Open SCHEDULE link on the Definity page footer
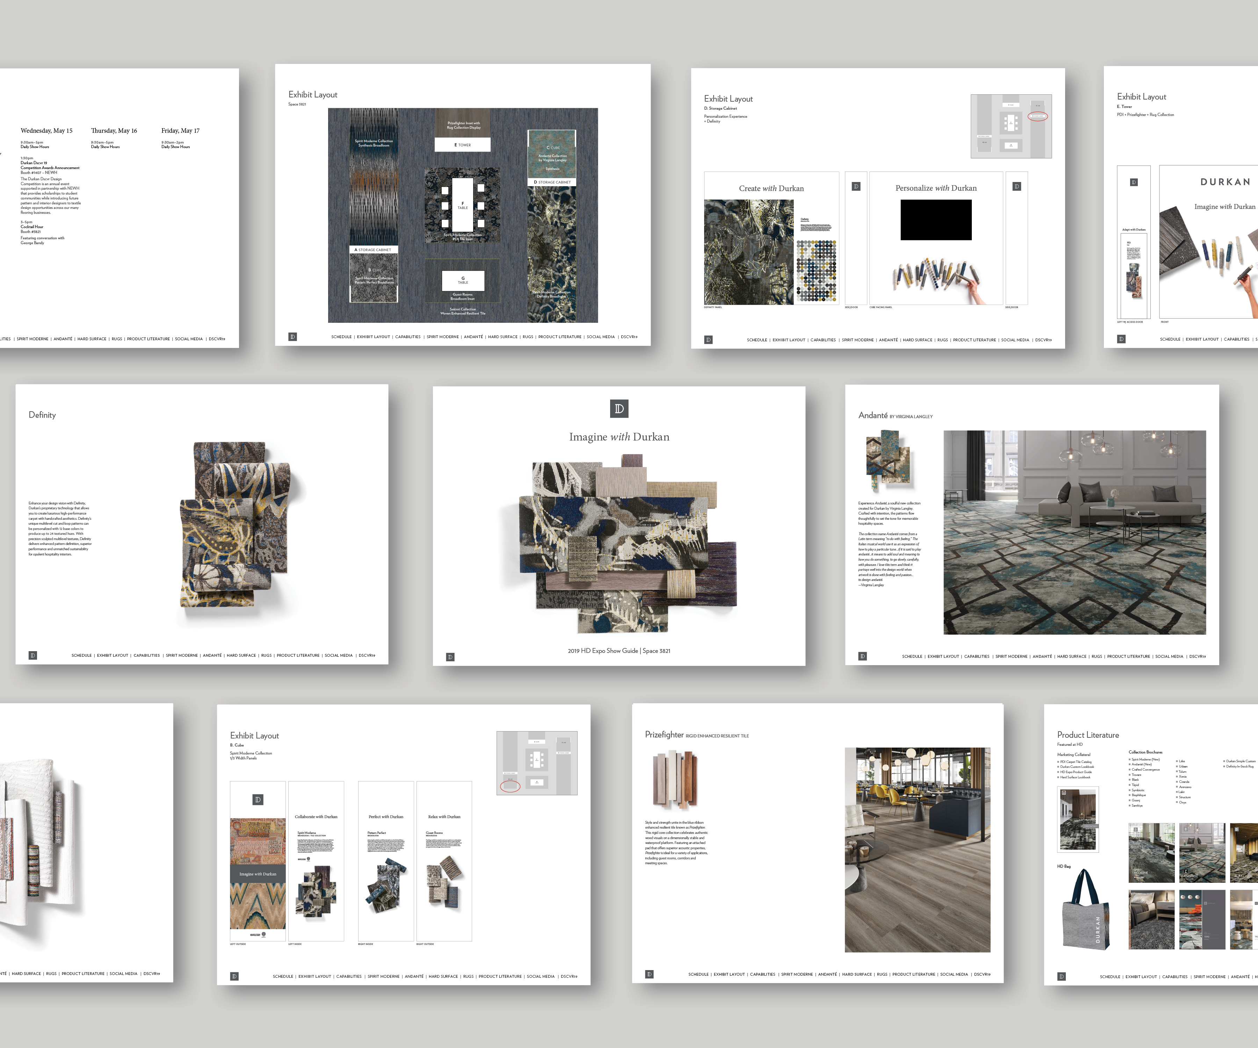 click(81, 655)
